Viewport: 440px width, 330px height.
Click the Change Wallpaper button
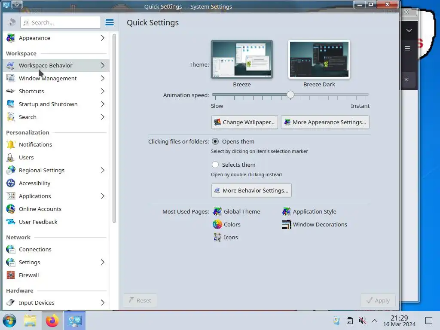(x=244, y=122)
